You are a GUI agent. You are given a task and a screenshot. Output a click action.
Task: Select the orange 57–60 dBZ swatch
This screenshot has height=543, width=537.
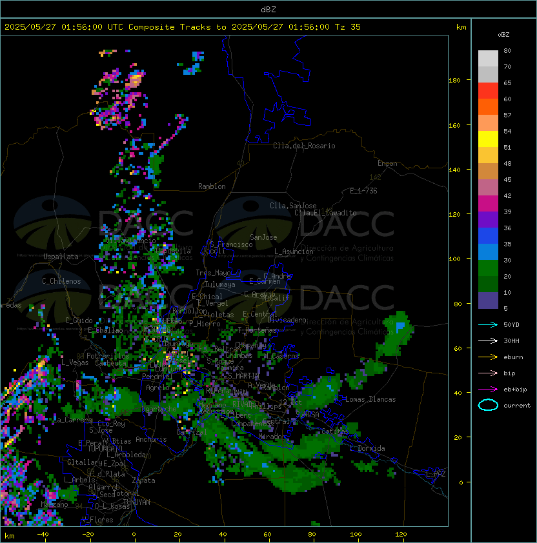[x=488, y=106]
